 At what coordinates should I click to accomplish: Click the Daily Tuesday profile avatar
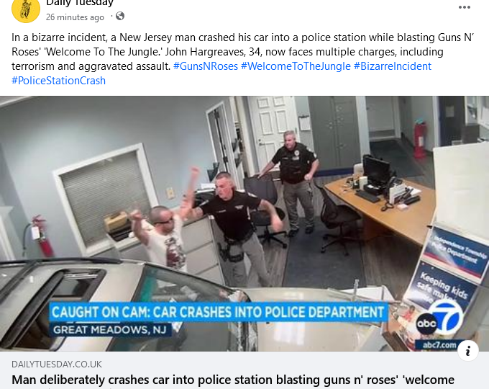click(x=26, y=9)
